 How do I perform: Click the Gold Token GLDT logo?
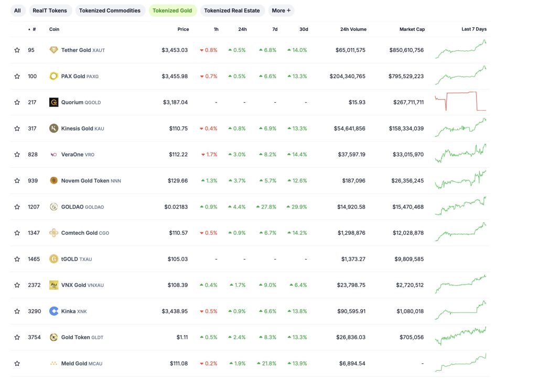point(54,337)
